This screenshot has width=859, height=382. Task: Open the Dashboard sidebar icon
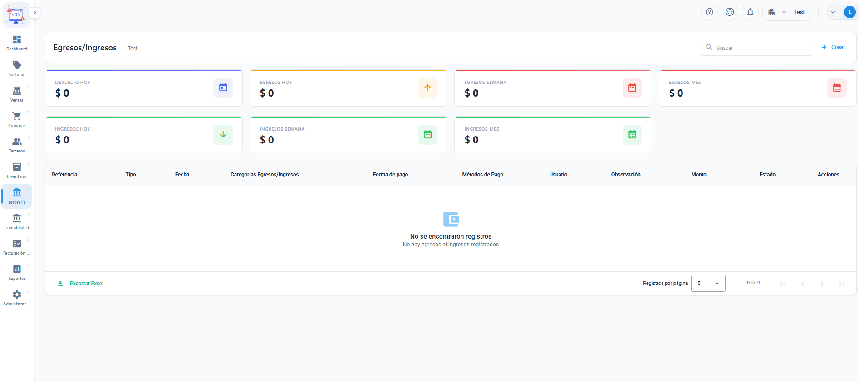[17, 40]
